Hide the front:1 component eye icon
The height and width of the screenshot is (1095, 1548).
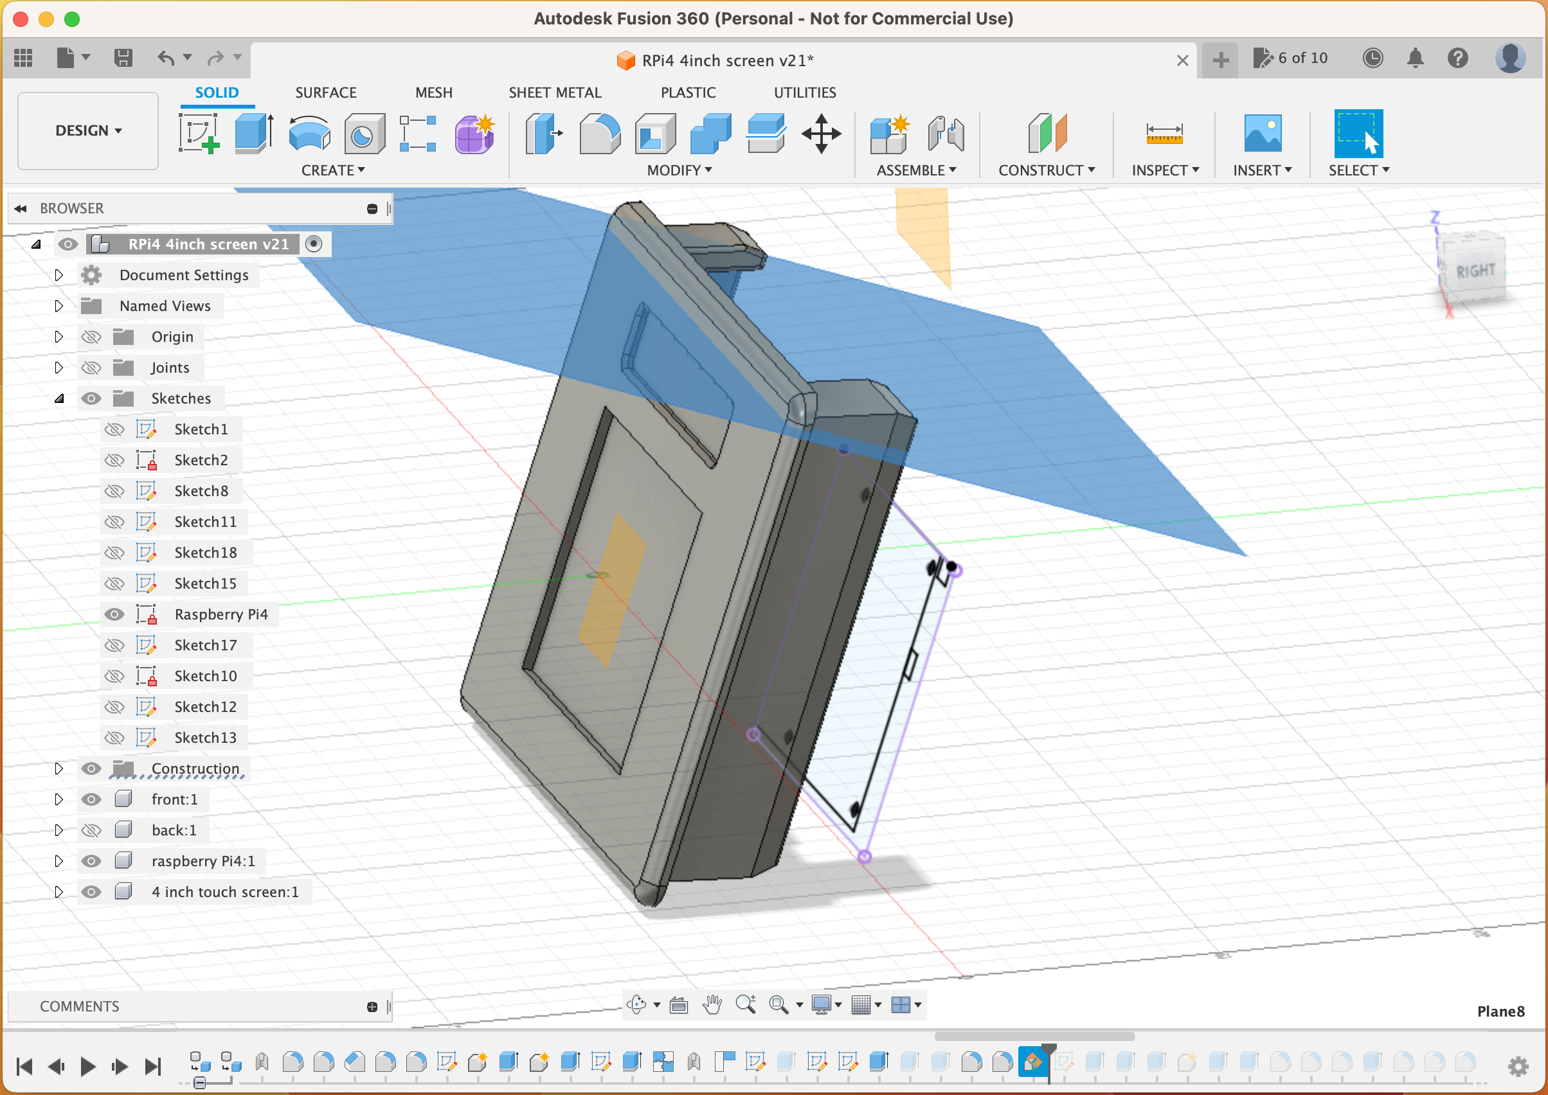pos(91,799)
